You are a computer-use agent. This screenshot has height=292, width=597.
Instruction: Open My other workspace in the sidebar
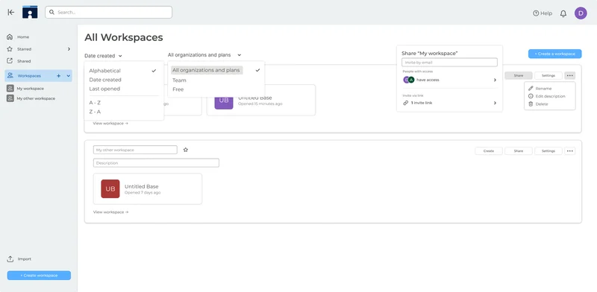tap(35, 98)
